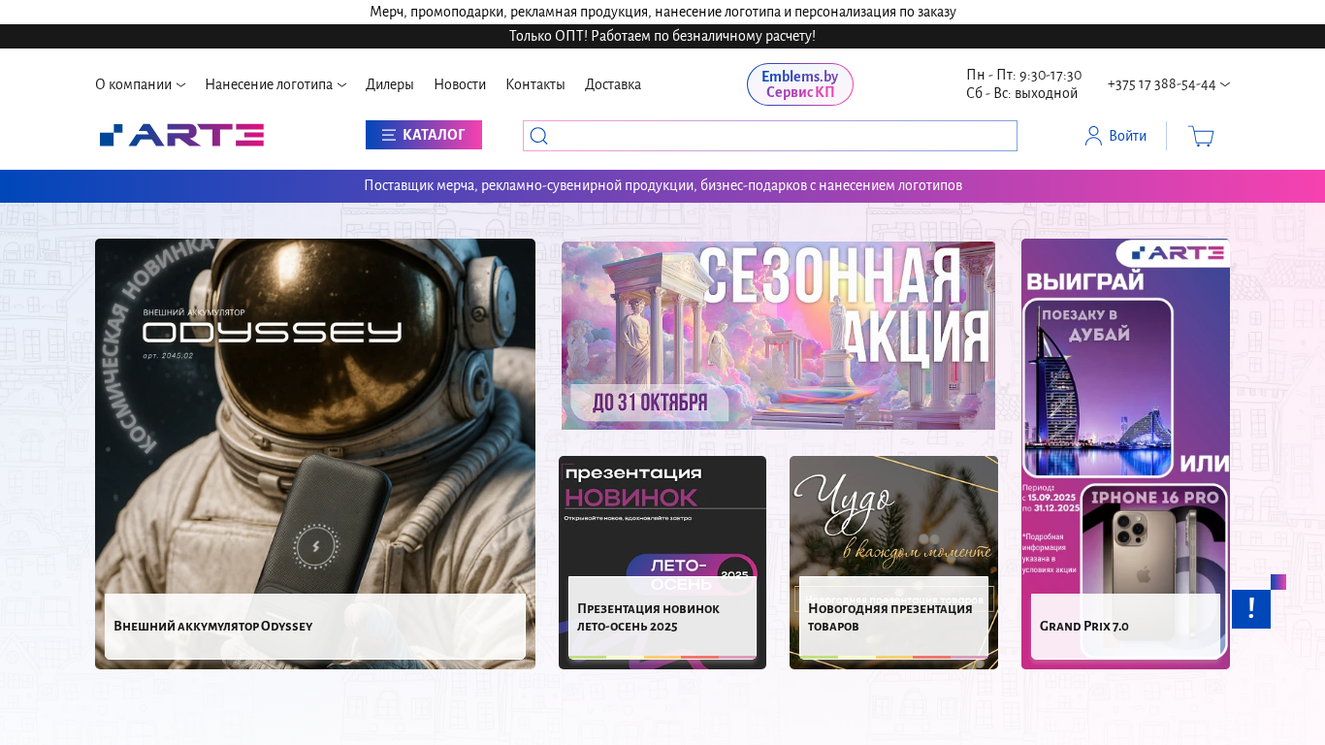Open the shopping cart icon
1325x745 pixels.
(1201, 136)
